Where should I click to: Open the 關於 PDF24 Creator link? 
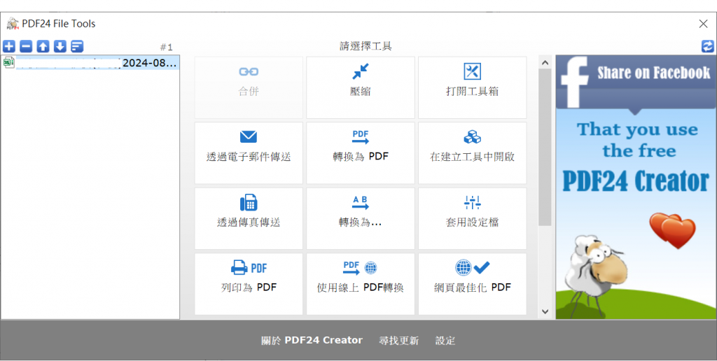click(x=312, y=341)
